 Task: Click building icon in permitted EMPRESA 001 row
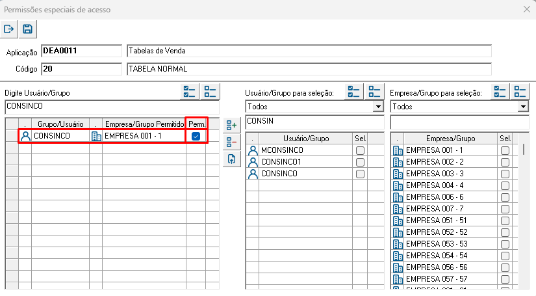96,136
